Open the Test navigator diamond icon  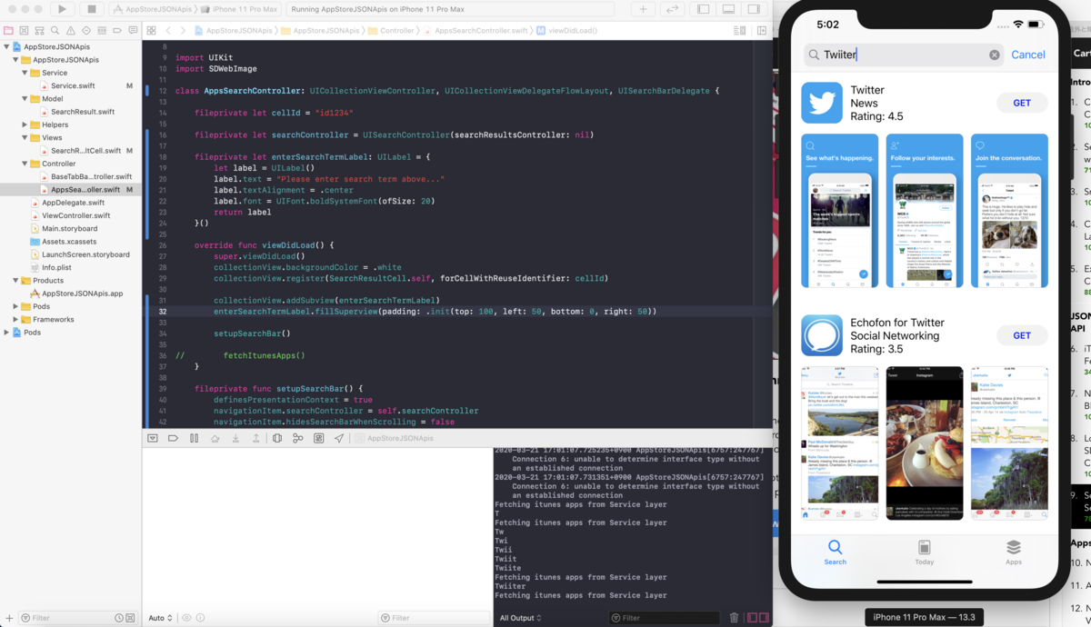(86, 30)
